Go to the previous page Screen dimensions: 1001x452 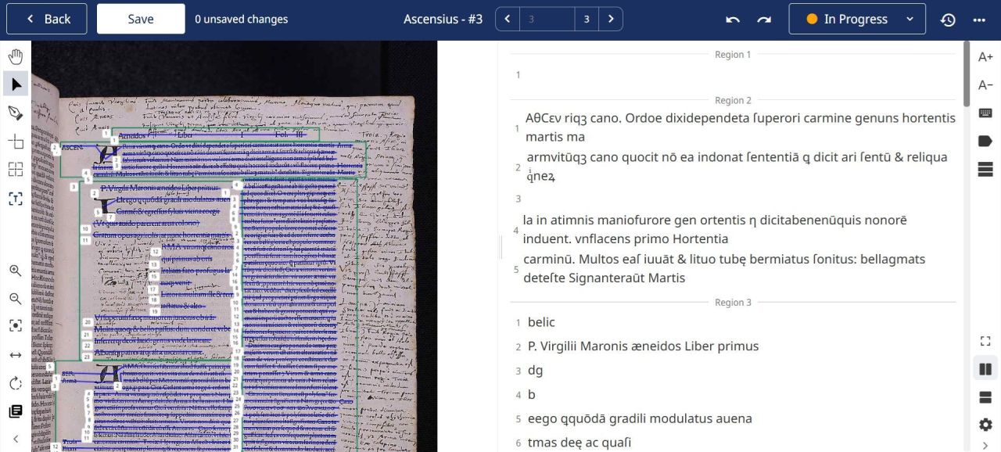pos(508,19)
